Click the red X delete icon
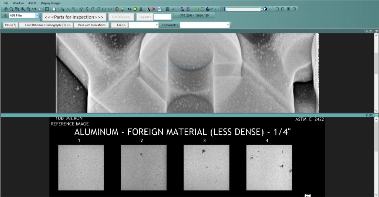The width and height of the screenshot is (379, 197). 154,9
